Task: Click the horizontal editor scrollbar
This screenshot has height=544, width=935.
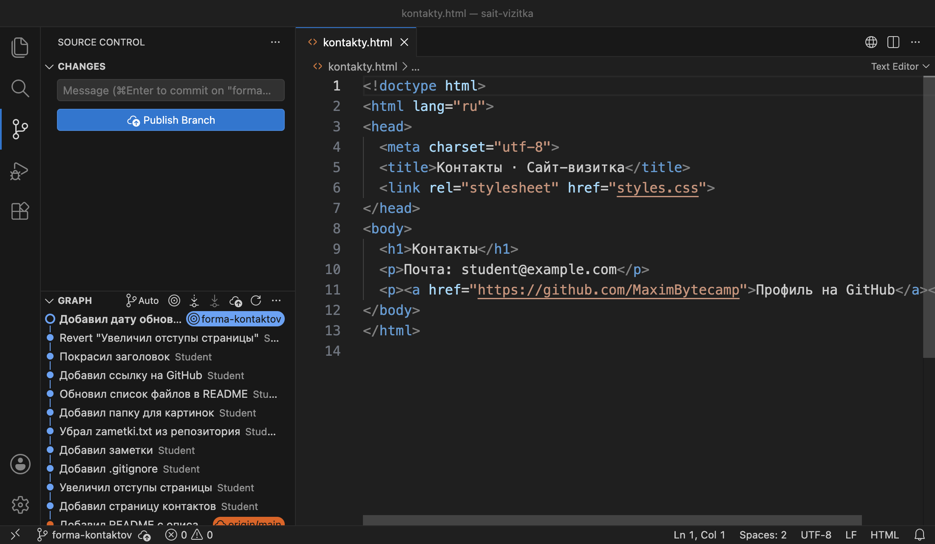Action: pos(612,520)
